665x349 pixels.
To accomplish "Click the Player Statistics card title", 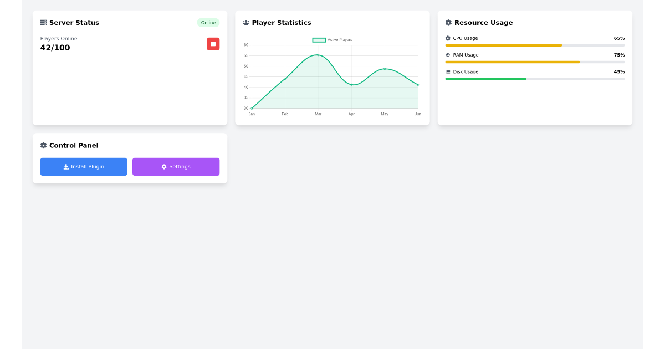I will tap(283, 22).
